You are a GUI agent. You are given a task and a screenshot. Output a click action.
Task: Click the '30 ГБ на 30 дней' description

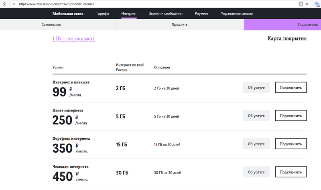point(167,173)
